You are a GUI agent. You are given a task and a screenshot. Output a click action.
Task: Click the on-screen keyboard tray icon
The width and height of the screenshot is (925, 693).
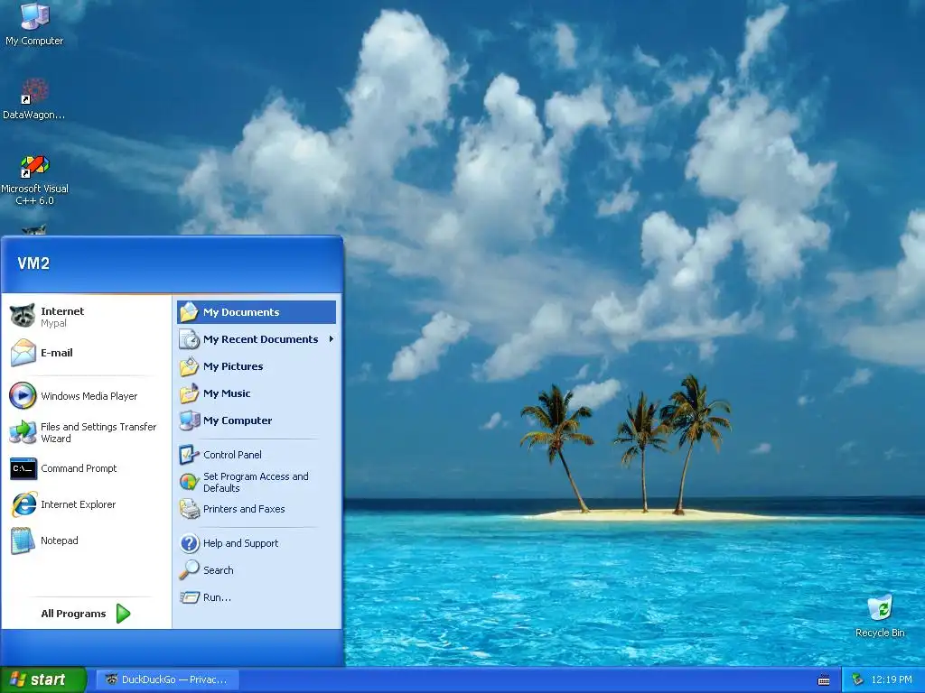(x=824, y=680)
